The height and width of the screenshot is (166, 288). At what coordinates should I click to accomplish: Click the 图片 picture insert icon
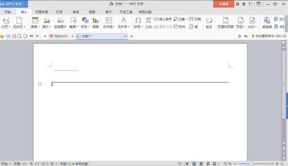coord(47,22)
